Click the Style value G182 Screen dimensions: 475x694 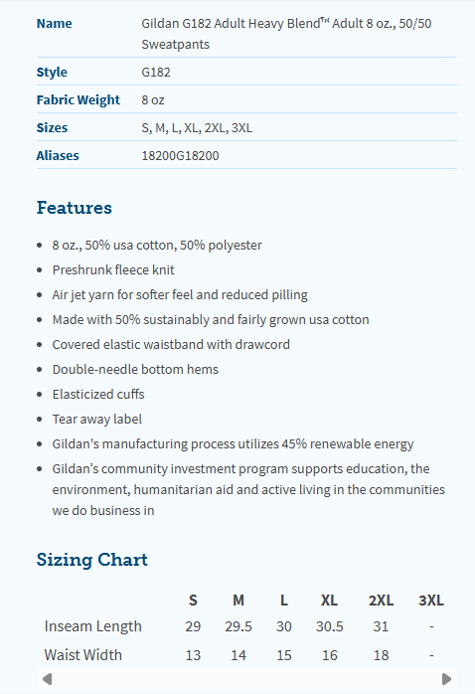coord(156,73)
